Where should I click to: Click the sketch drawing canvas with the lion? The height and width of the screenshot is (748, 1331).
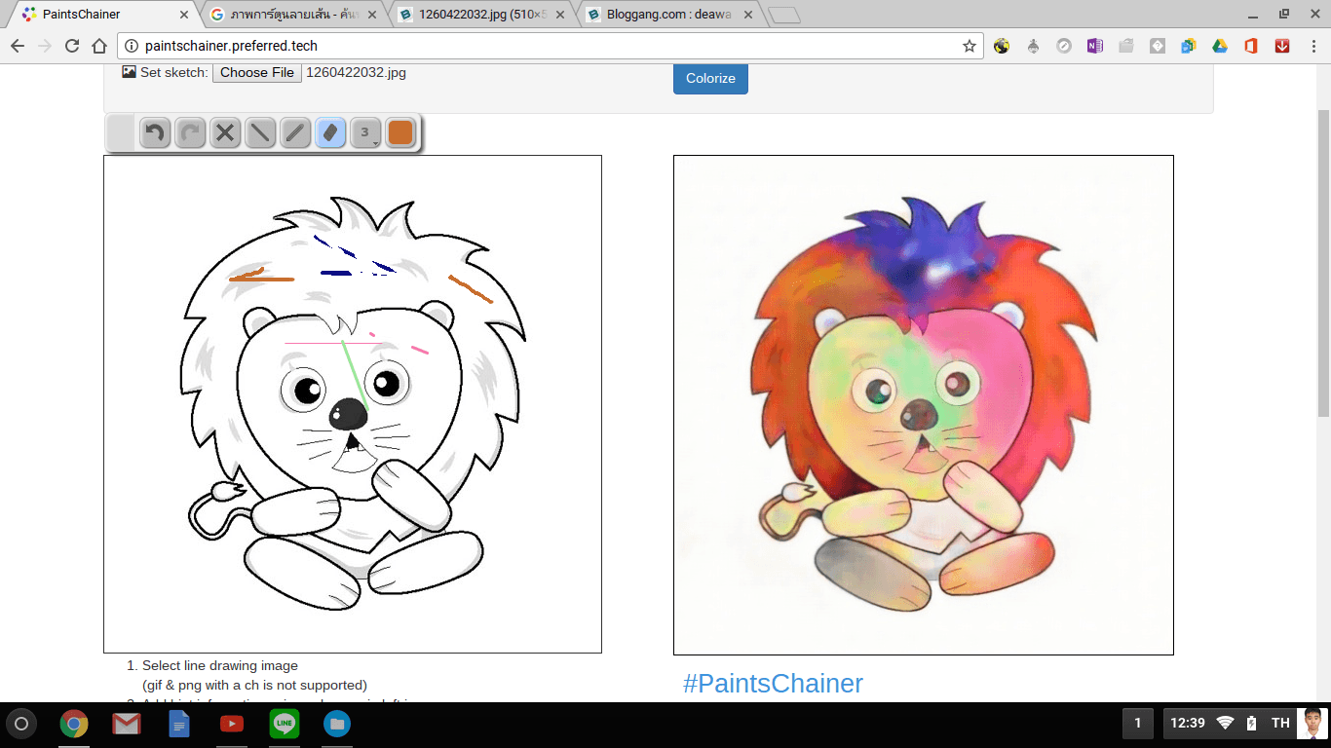coord(353,404)
